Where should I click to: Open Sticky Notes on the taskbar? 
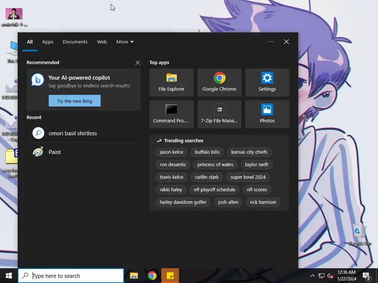(x=170, y=276)
